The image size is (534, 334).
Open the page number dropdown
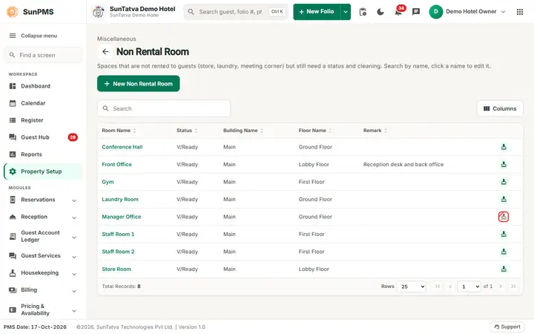point(469,286)
